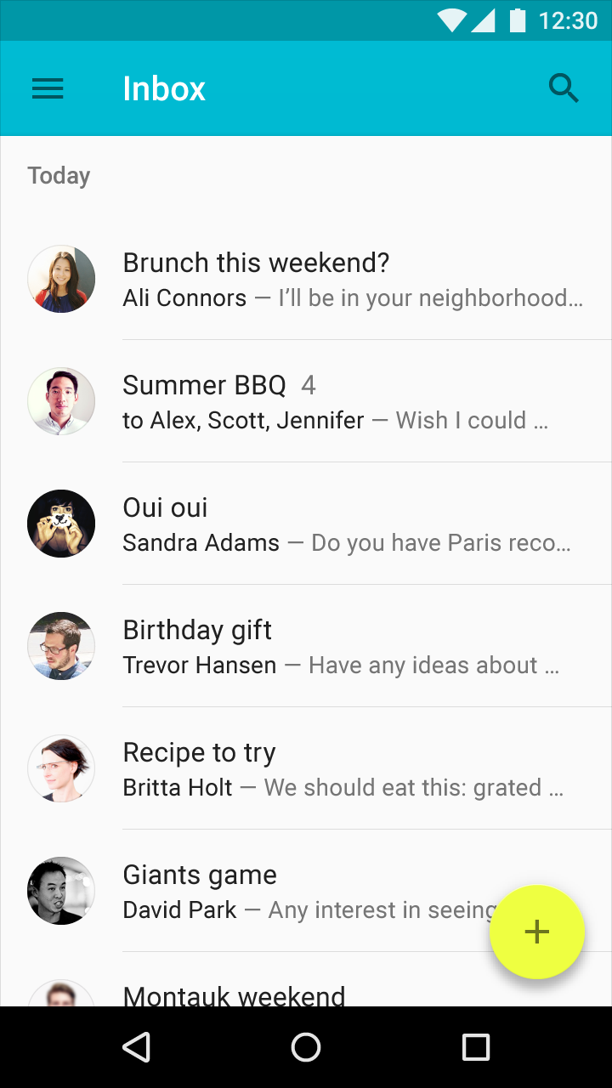Tap the search magnifier icon

(x=564, y=88)
